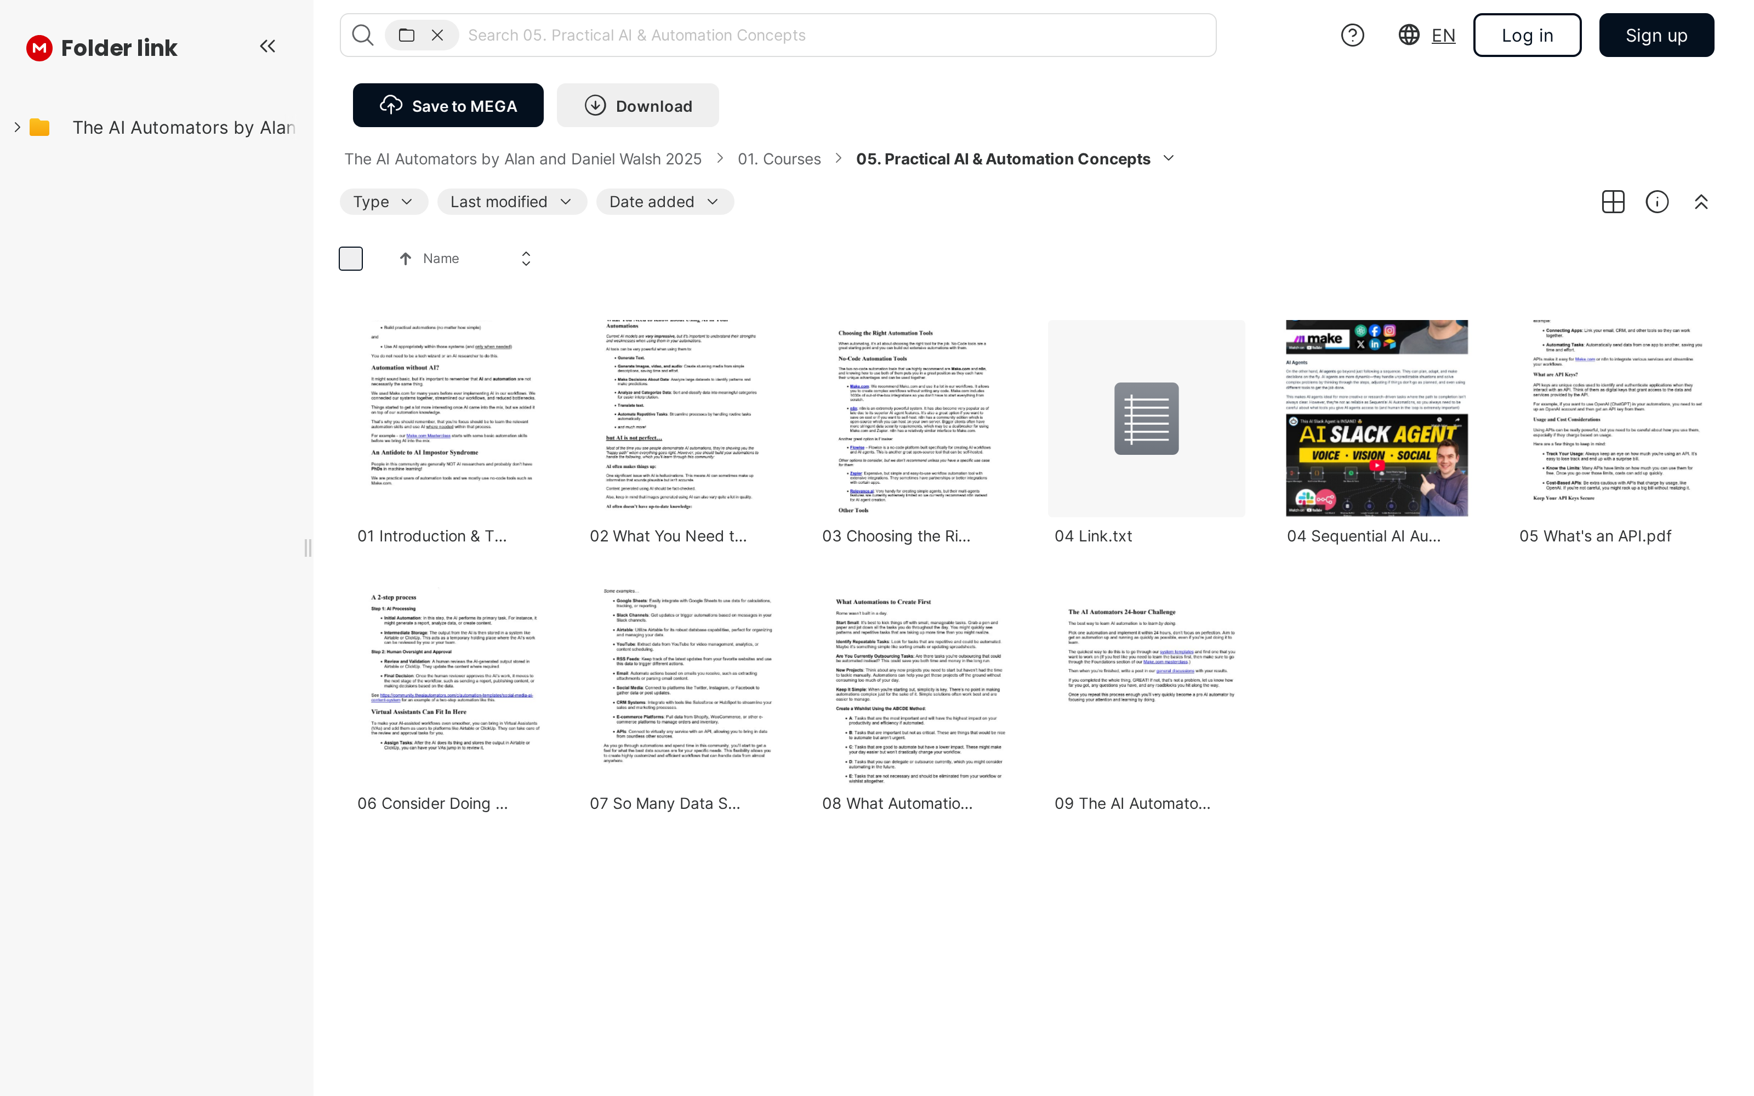Click the file name '05 What's an API.pdf'
This screenshot has width=1754, height=1096.
(x=1595, y=536)
